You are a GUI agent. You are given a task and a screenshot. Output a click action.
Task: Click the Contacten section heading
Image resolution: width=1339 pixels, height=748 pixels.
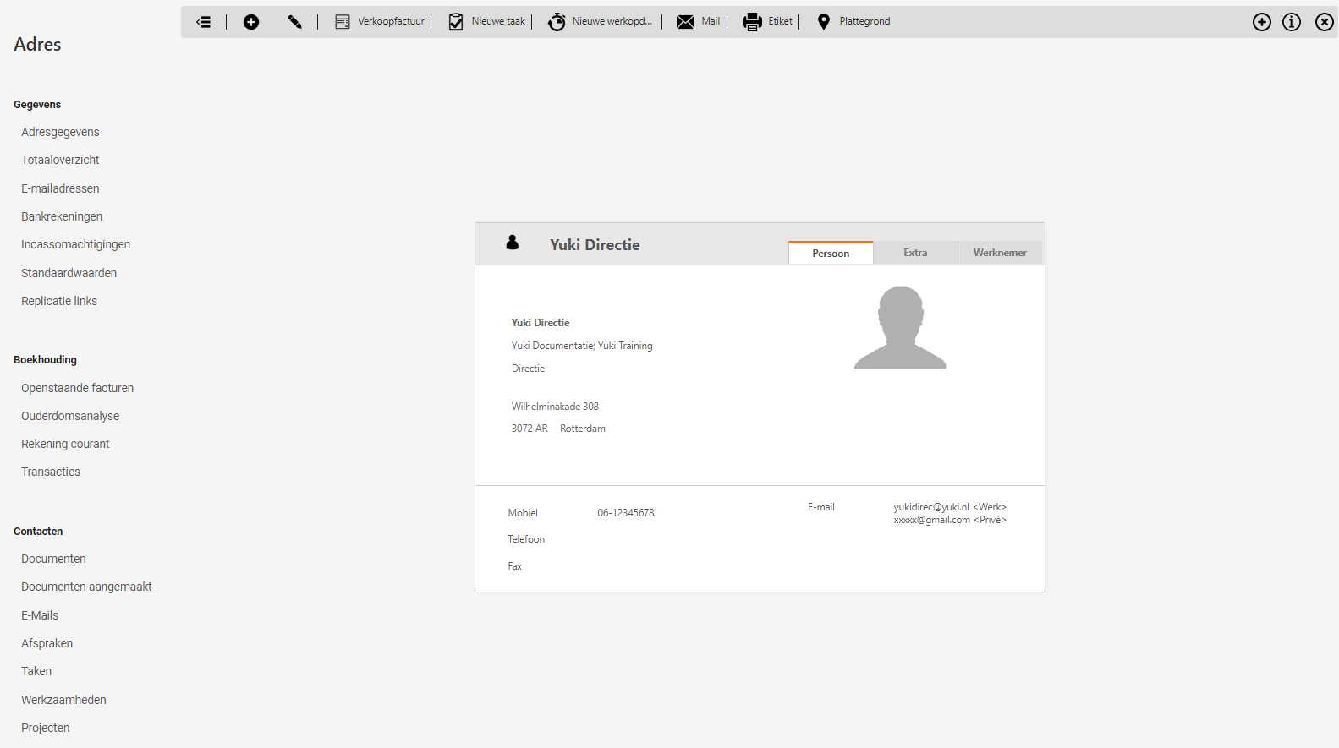pos(38,532)
